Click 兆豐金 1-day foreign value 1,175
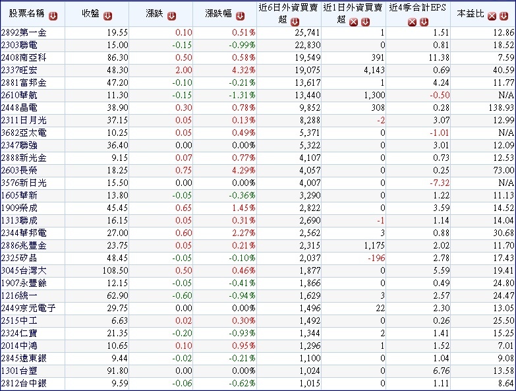Viewport: 516px width, 391px height. point(374,245)
